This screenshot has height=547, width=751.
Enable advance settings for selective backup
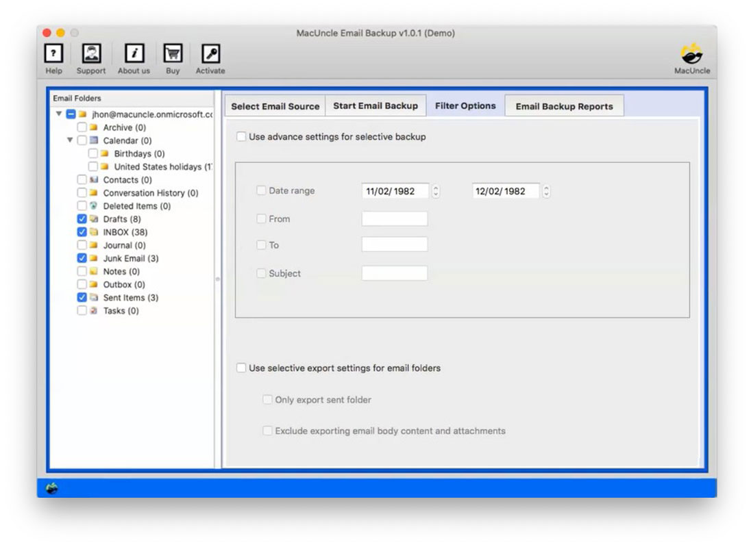tap(241, 136)
